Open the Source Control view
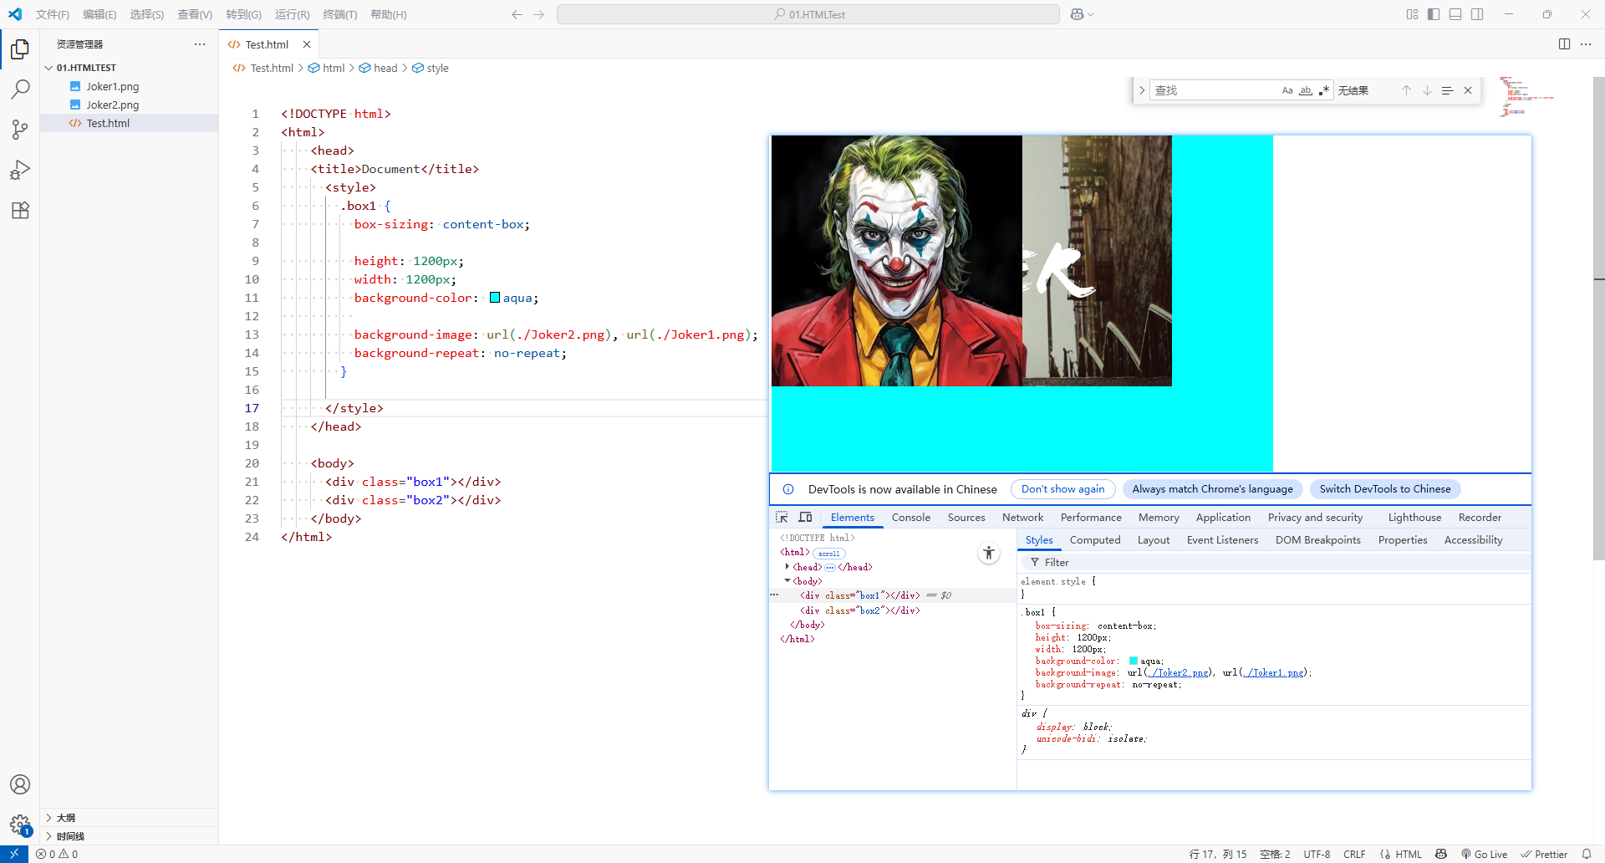Viewport: 1605px width, 863px height. [x=20, y=130]
